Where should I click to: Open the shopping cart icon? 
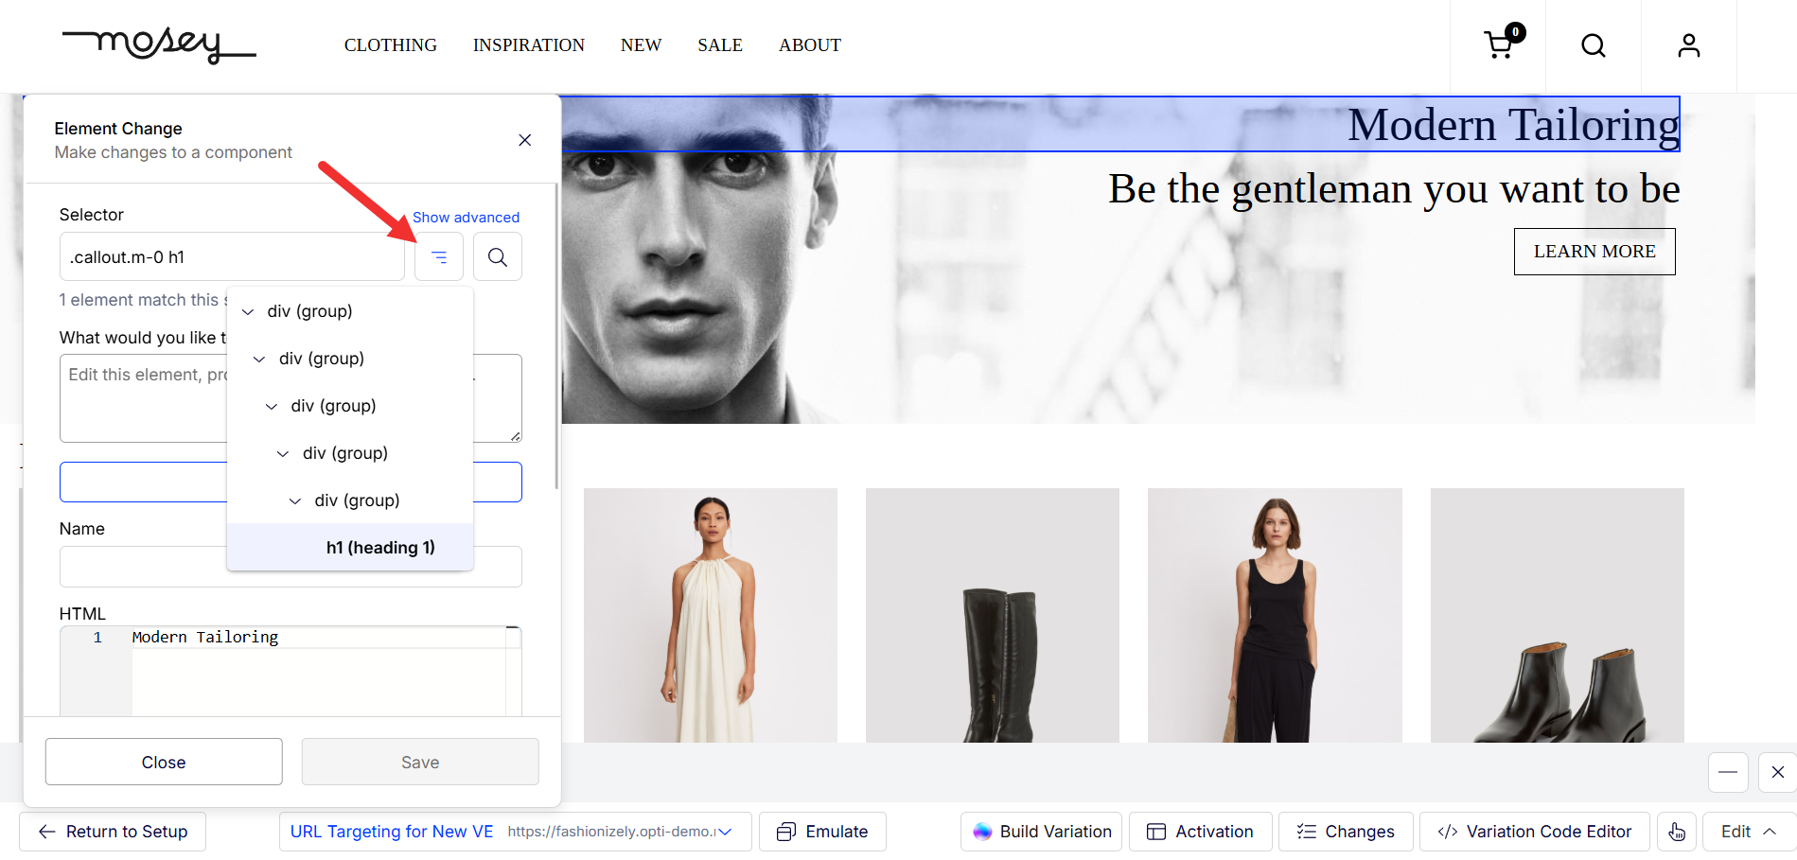1498,44
